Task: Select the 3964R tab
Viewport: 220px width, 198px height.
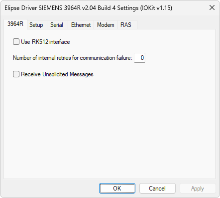Action: point(15,24)
